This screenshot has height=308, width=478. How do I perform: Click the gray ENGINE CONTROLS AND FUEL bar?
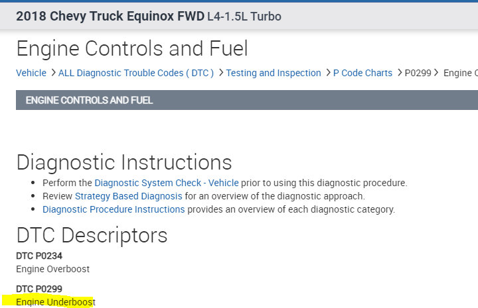click(246, 101)
